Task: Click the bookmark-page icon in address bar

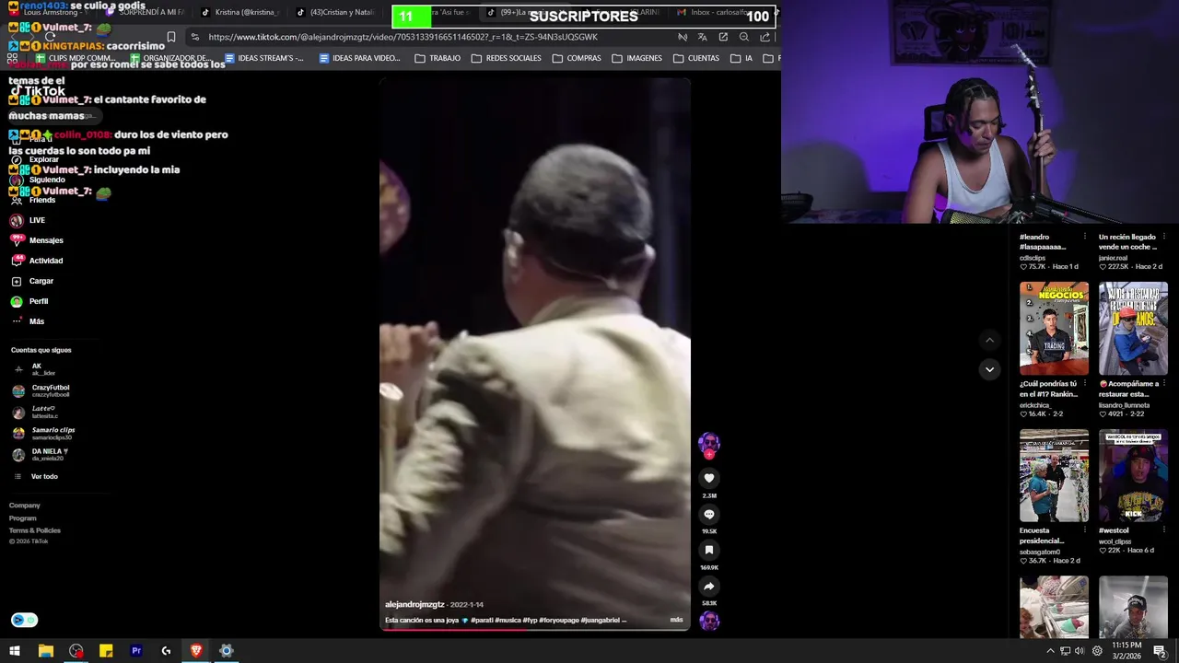Action: tap(171, 37)
